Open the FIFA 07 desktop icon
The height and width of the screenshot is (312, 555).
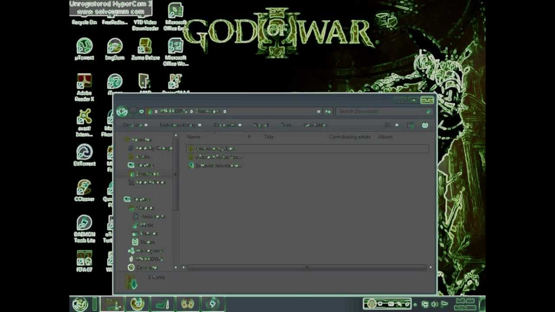pos(84,261)
